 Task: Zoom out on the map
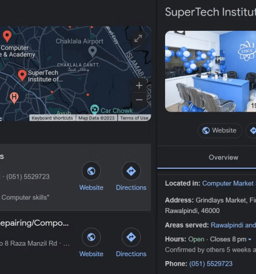tap(139, 100)
